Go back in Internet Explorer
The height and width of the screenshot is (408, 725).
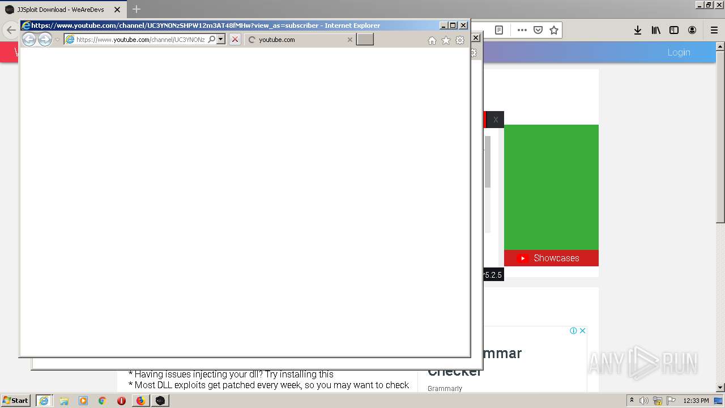[x=29, y=39]
